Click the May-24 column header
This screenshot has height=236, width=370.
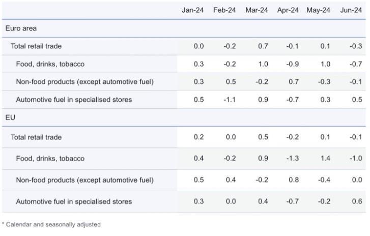pyautogui.click(x=319, y=10)
